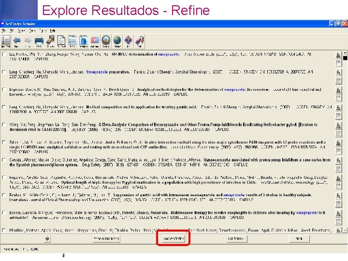Click microscope icon for Medical composition reference
This screenshot has width=348, height=261.
338,108
